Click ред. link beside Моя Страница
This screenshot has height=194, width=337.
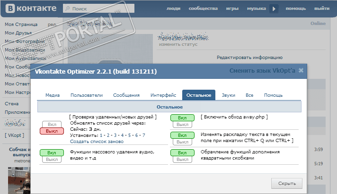(52, 25)
